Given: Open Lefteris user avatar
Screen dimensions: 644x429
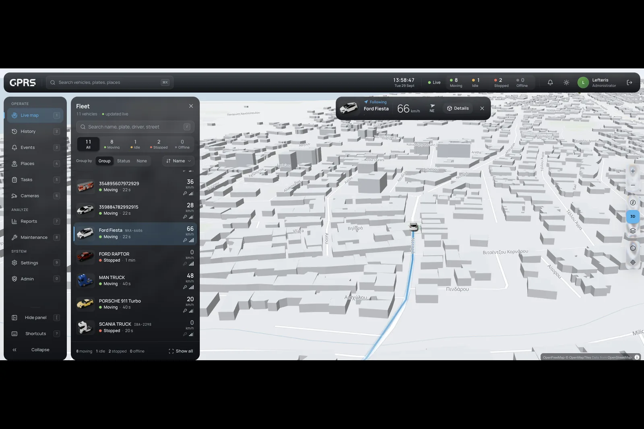Looking at the screenshot, I should [x=583, y=82].
